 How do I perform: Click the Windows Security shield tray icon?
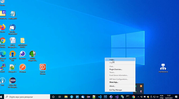click(x=148, y=97)
